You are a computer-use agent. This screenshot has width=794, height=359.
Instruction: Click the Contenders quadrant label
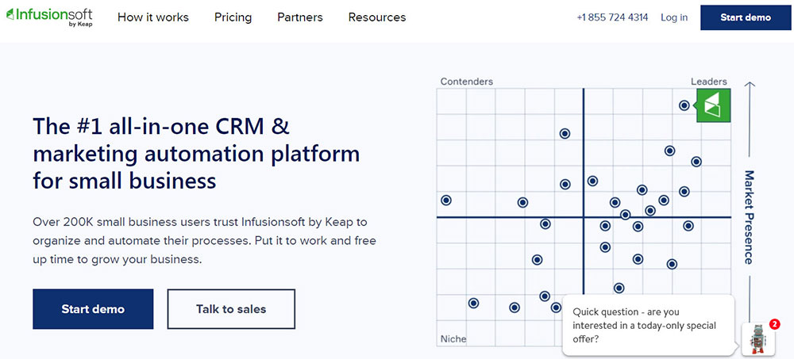[467, 82]
